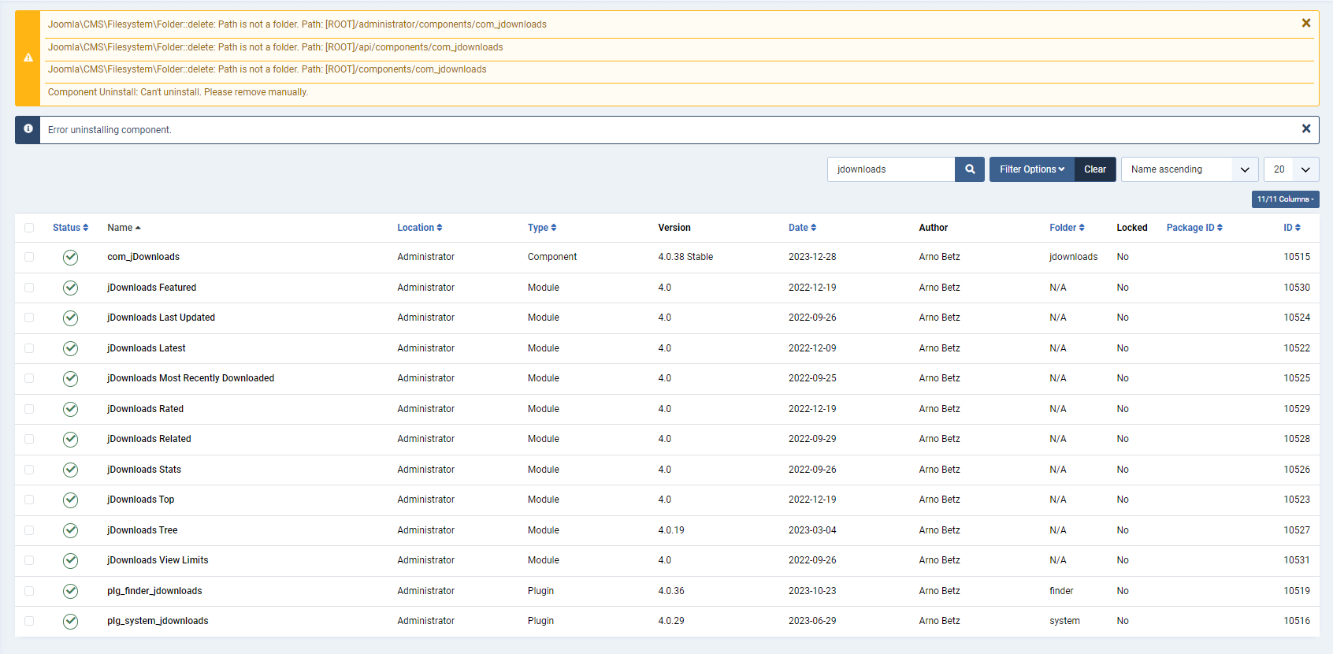Click the info icon beside error message
1333x654 pixels.
(28, 128)
